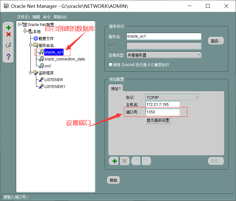236x201 pixels.
Task: Open the 命令 menu
Action: (47, 17)
